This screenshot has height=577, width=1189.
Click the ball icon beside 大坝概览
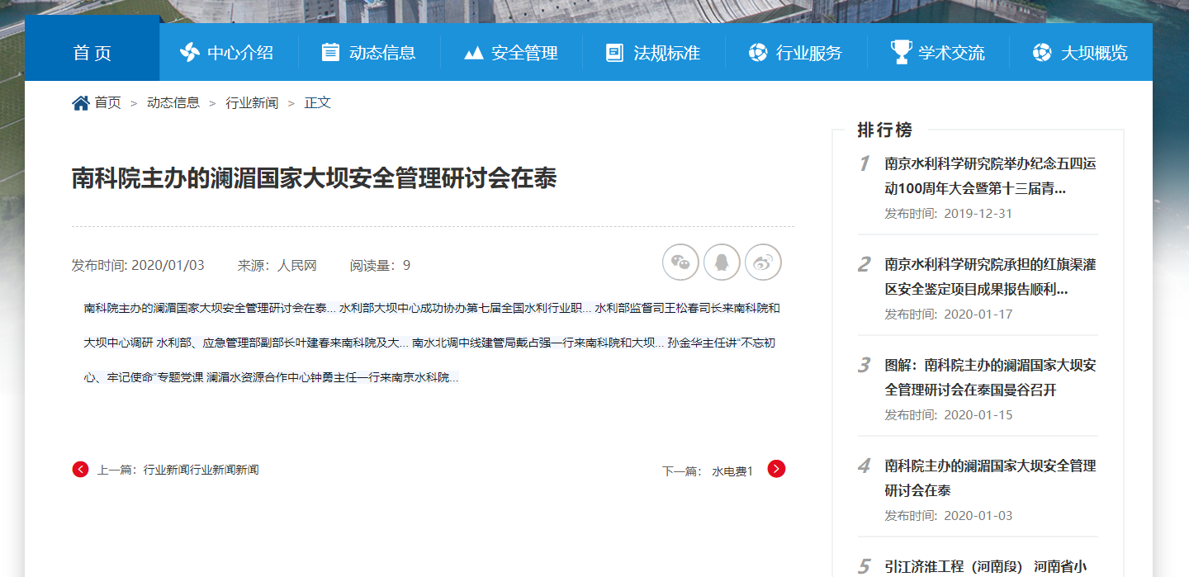(x=1042, y=53)
